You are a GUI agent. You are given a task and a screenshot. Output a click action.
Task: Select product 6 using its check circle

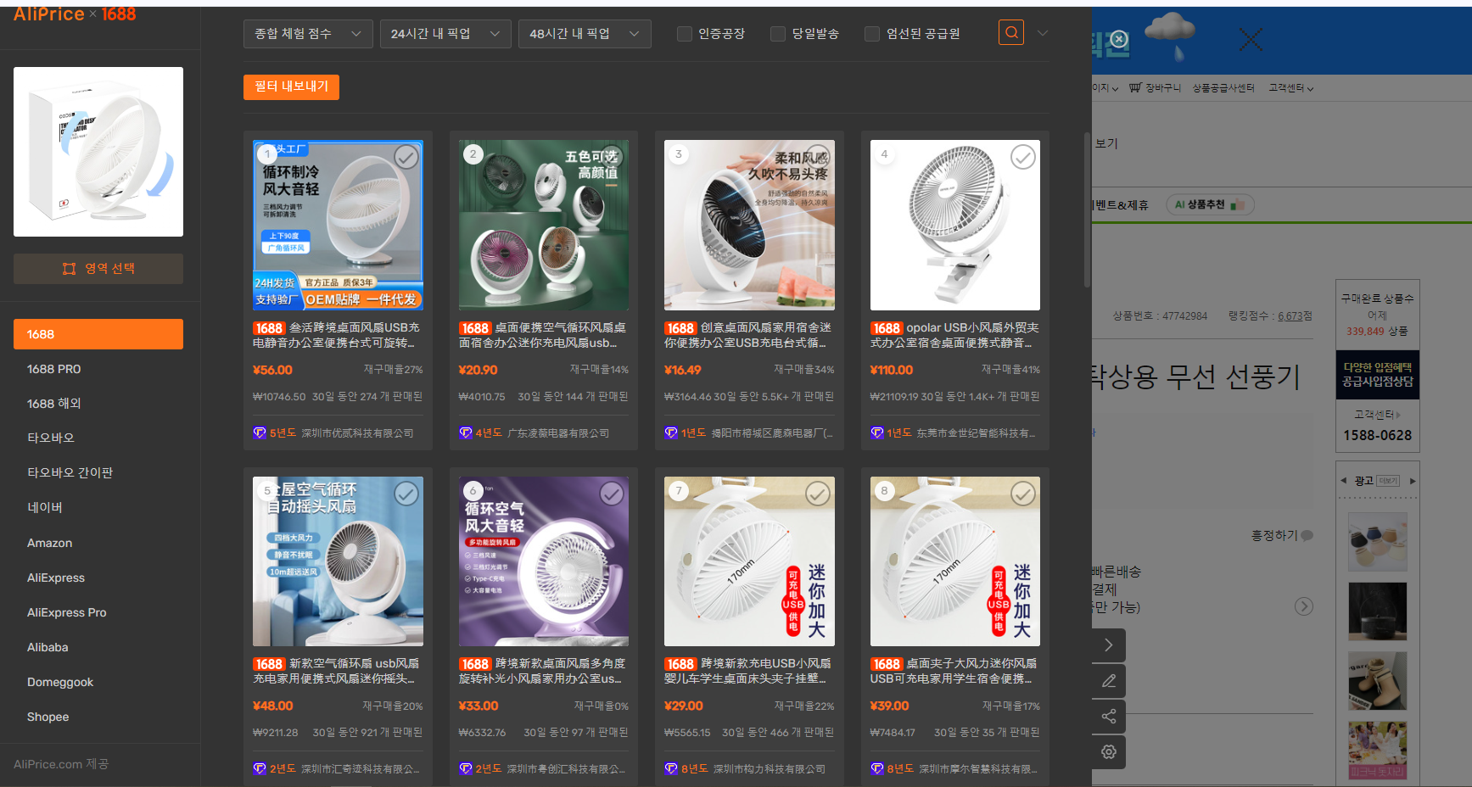[x=612, y=493]
